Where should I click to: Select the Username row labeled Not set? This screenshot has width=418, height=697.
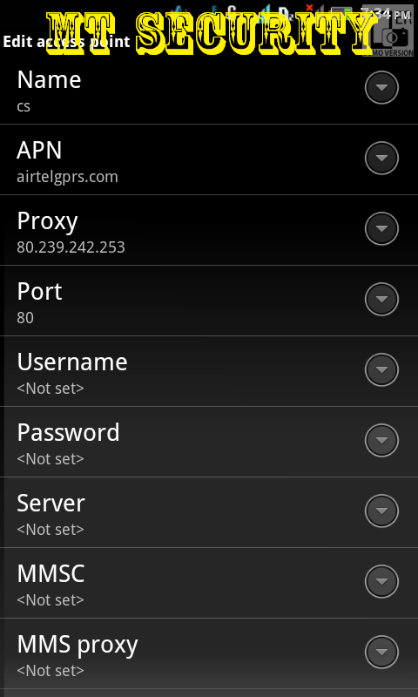[x=209, y=372]
